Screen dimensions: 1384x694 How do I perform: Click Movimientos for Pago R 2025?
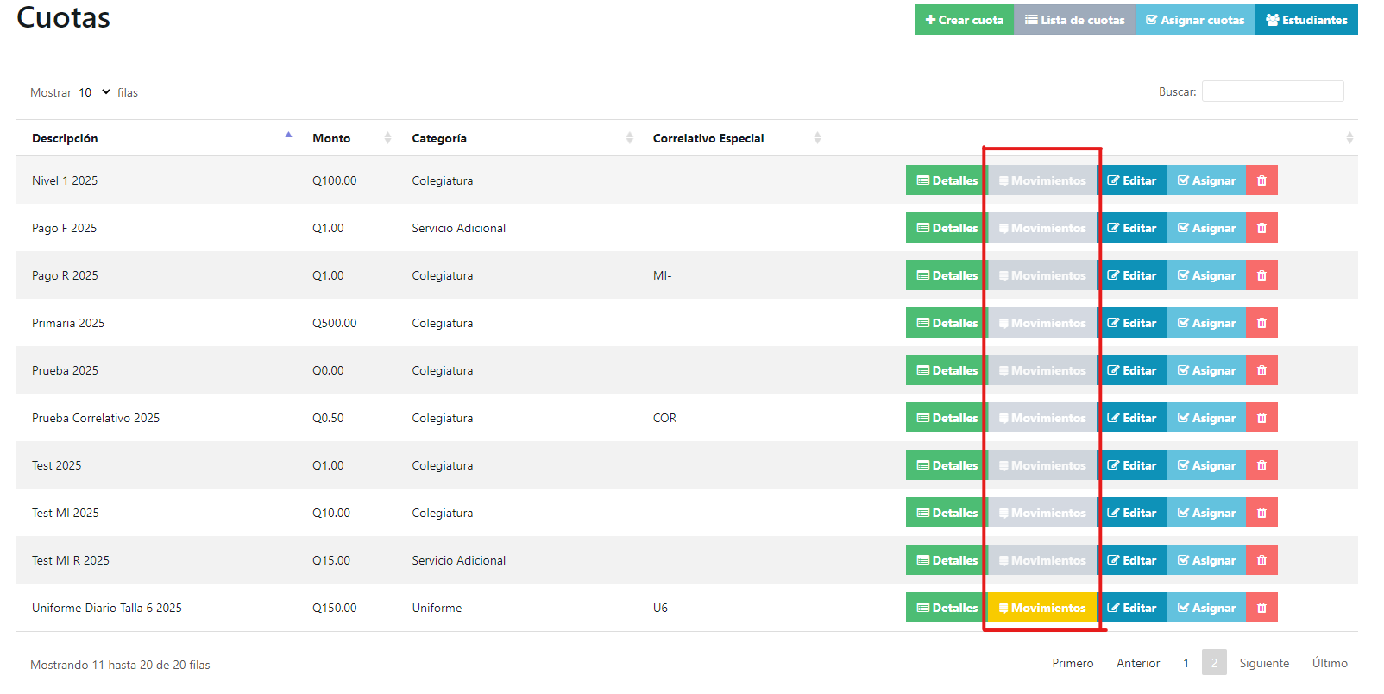[x=1042, y=275]
